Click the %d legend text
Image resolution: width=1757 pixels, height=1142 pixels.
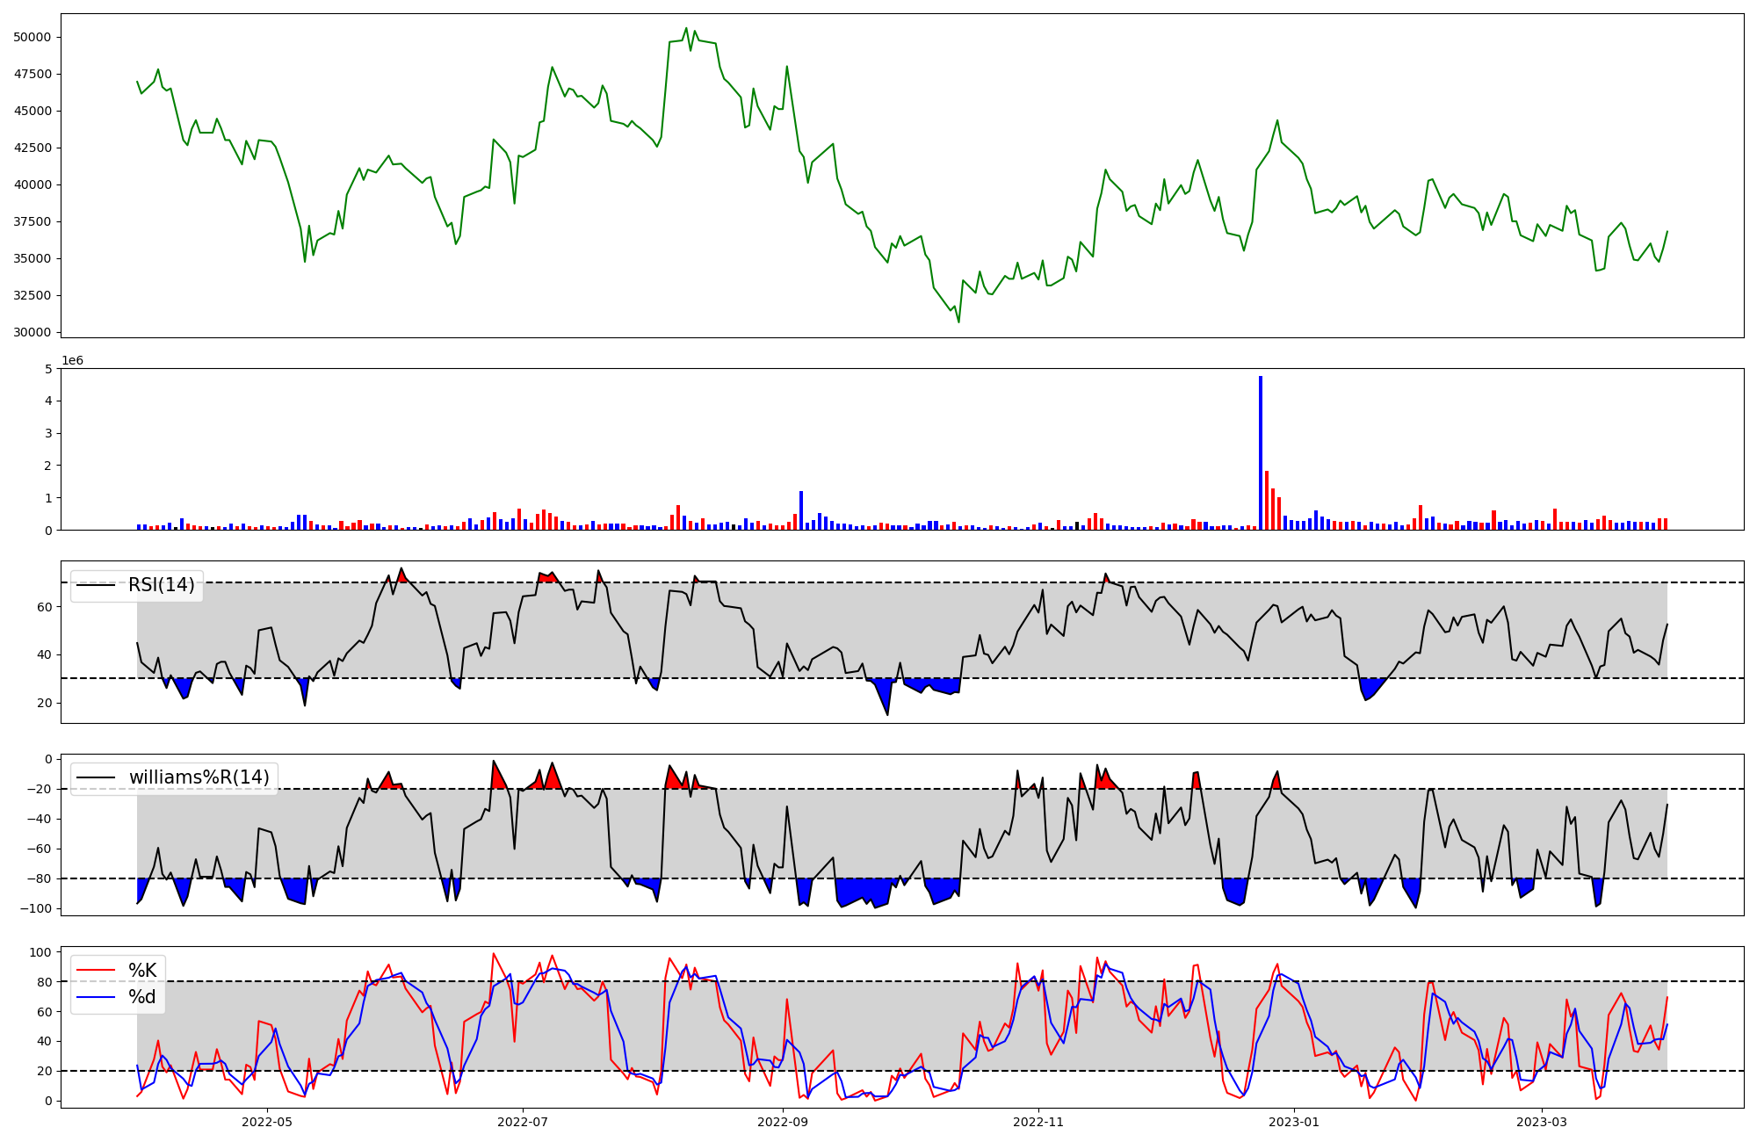click(x=142, y=997)
